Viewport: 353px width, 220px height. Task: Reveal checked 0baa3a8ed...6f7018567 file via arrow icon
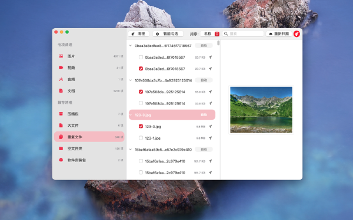pos(210,69)
